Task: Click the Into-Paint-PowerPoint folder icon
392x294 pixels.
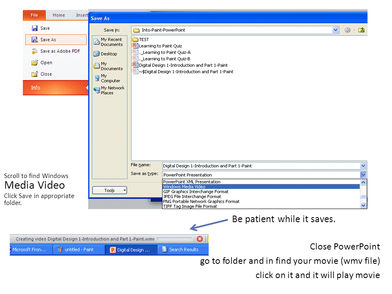Action: [x=136, y=30]
